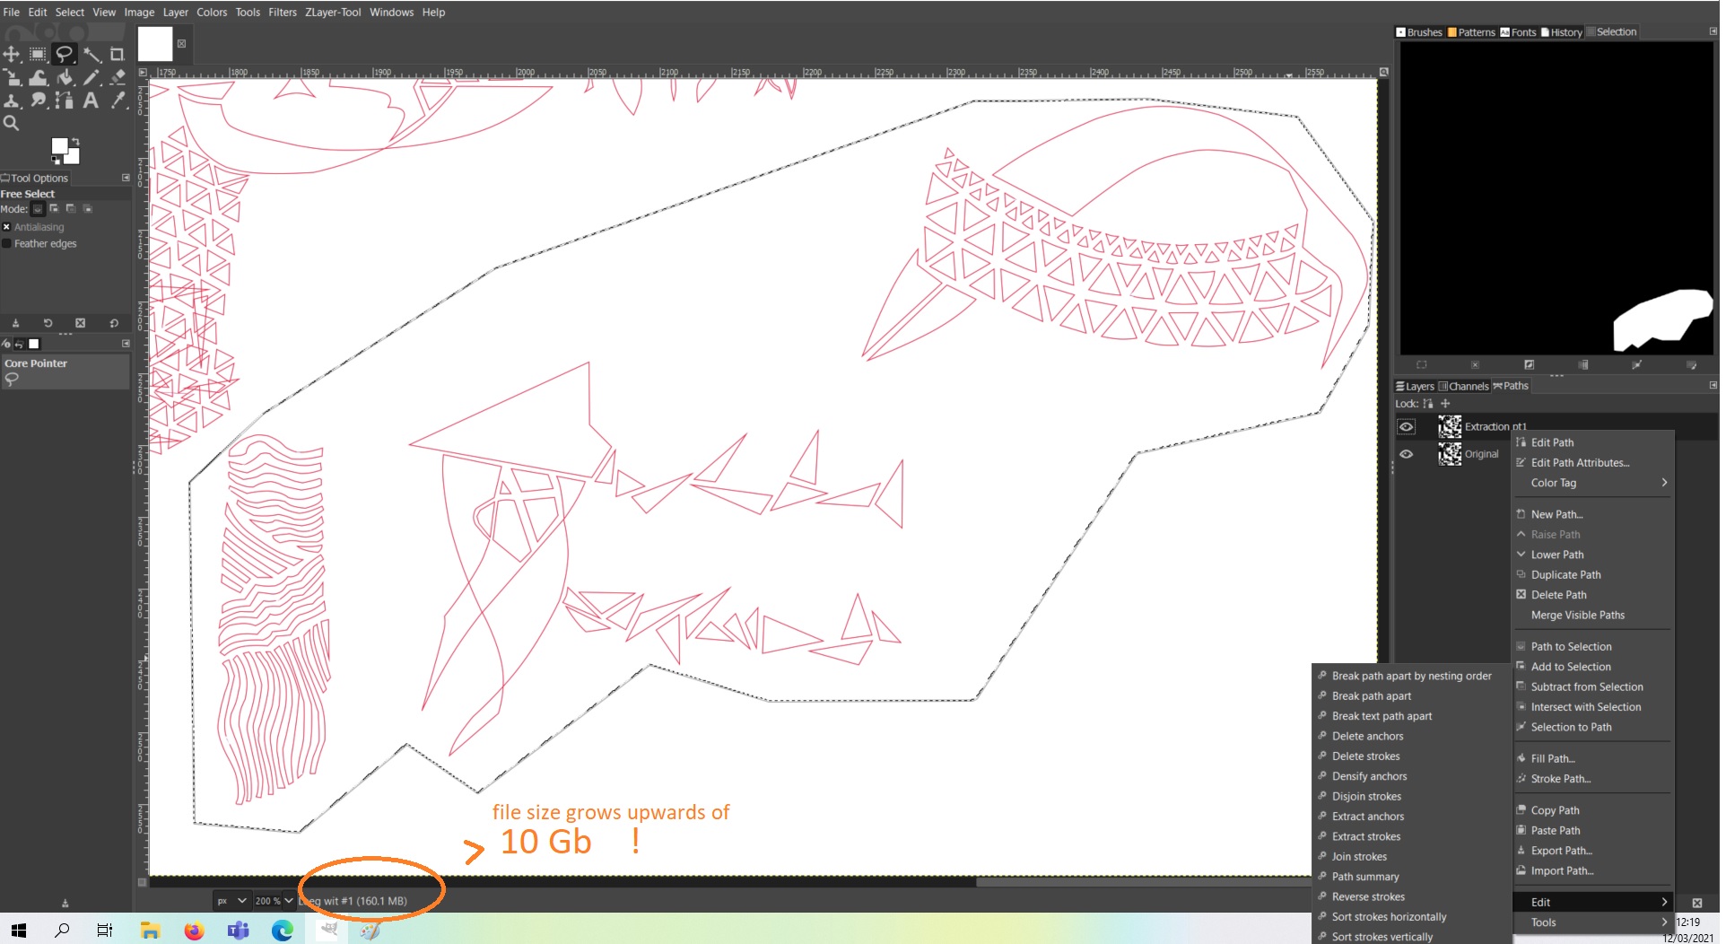Activate the Zoom magnifier tool
1726x944 pixels.
tap(12, 123)
